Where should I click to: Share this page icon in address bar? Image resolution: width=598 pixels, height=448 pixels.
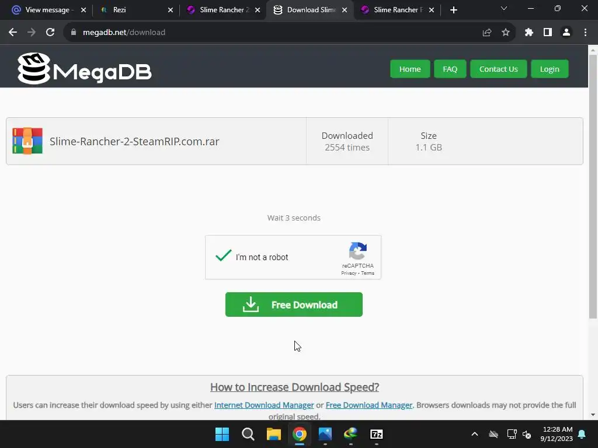click(x=487, y=33)
